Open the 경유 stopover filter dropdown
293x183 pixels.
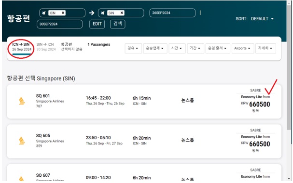[133, 48]
